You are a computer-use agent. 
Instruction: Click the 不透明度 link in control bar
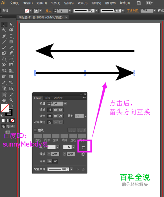click(x=133, y=11)
